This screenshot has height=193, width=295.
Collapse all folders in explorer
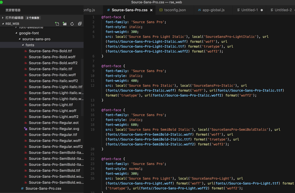(80, 24)
